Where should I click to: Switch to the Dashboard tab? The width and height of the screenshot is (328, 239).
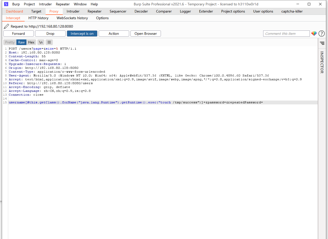14,11
